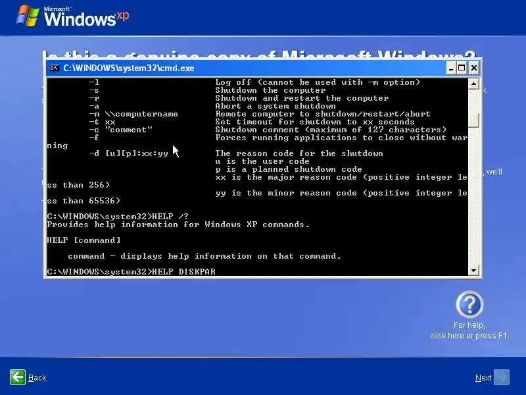Click the '-t xx' option text
526x395 pixels.
point(102,122)
